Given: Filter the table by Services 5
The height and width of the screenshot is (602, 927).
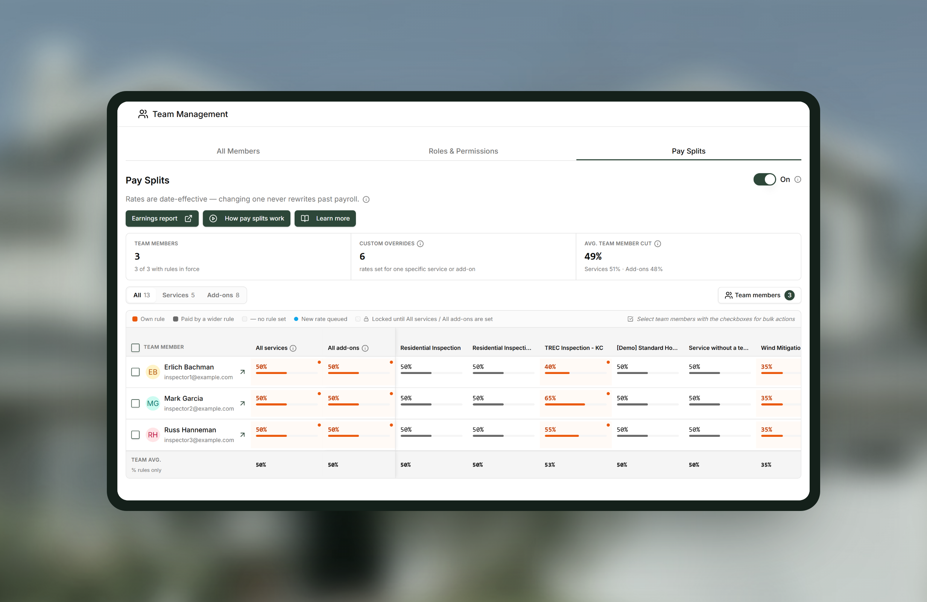Looking at the screenshot, I should [178, 295].
